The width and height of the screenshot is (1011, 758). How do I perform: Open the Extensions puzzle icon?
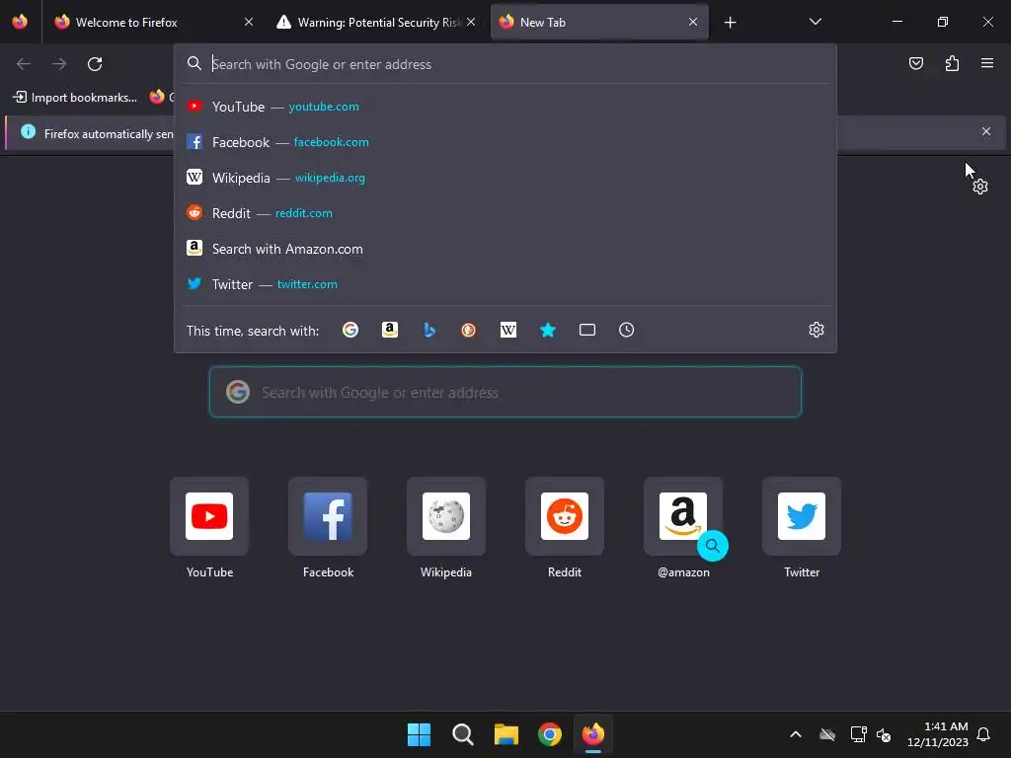point(952,63)
